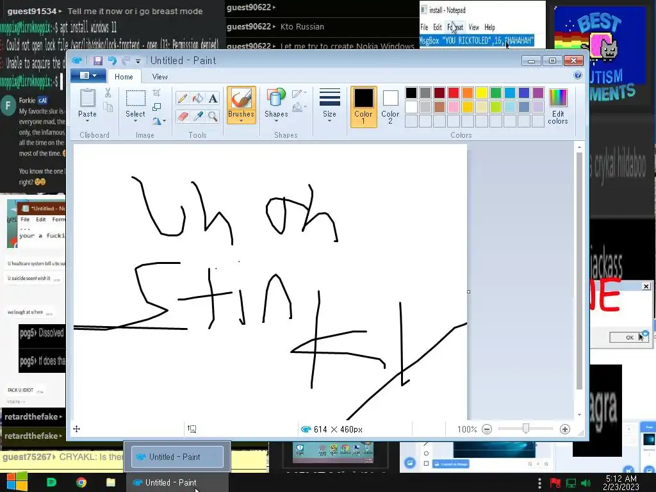This screenshot has width=656, height=492.
Task: Click the Paint drawing canvas
Action: [x=270, y=283]
